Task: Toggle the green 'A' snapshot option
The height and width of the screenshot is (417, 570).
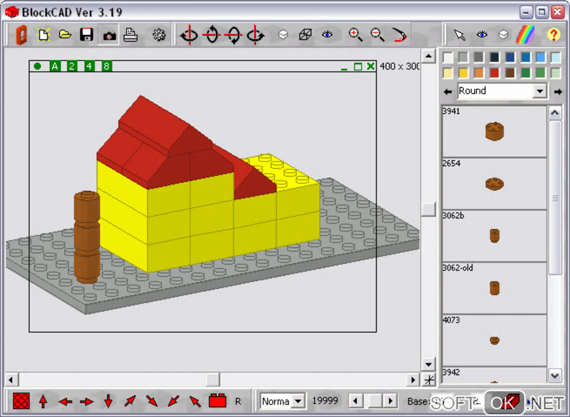Action: tap(55, 67)
